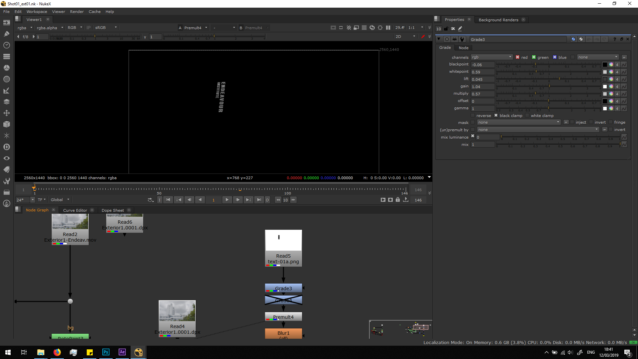Viewport: 638px width, 359px height.
Task: Switch to the Node tab in properties
Action: 463,48
